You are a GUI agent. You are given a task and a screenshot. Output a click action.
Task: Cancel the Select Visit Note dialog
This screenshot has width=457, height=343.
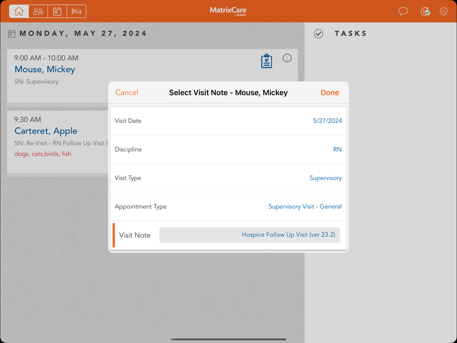pyautogui.click(x=127, y=92)
